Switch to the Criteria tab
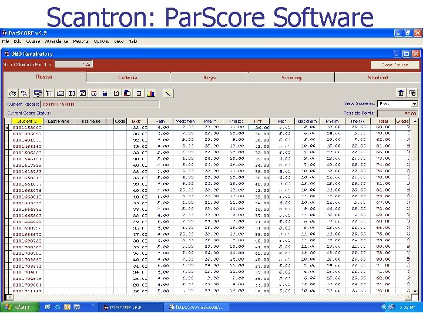 tap(128, 77)
